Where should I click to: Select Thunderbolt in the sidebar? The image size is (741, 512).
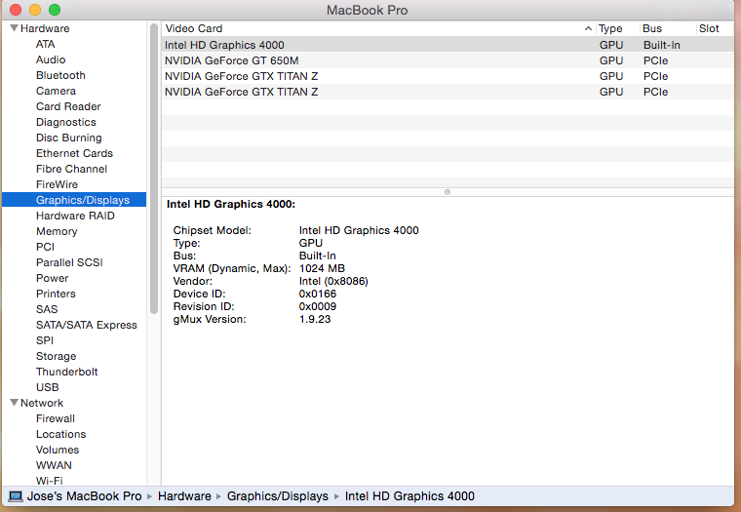[x=66, y=372]
